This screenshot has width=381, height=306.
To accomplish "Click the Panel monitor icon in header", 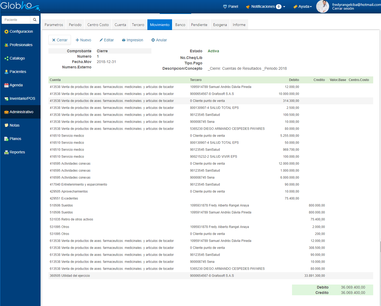I will [225, 7].
